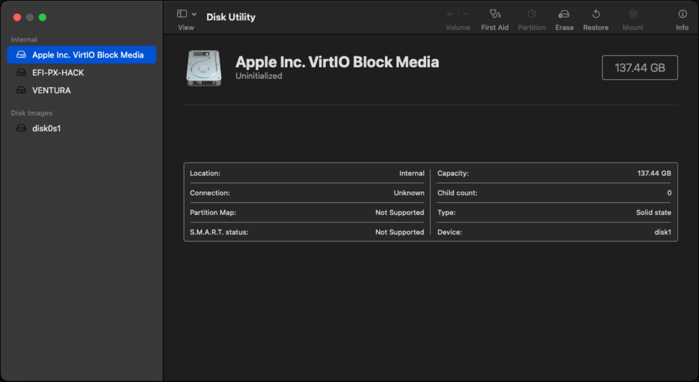Click the Partition toolbar icon
The width and height of the screenshot is (699, 382).
click(x=532, y=14)
